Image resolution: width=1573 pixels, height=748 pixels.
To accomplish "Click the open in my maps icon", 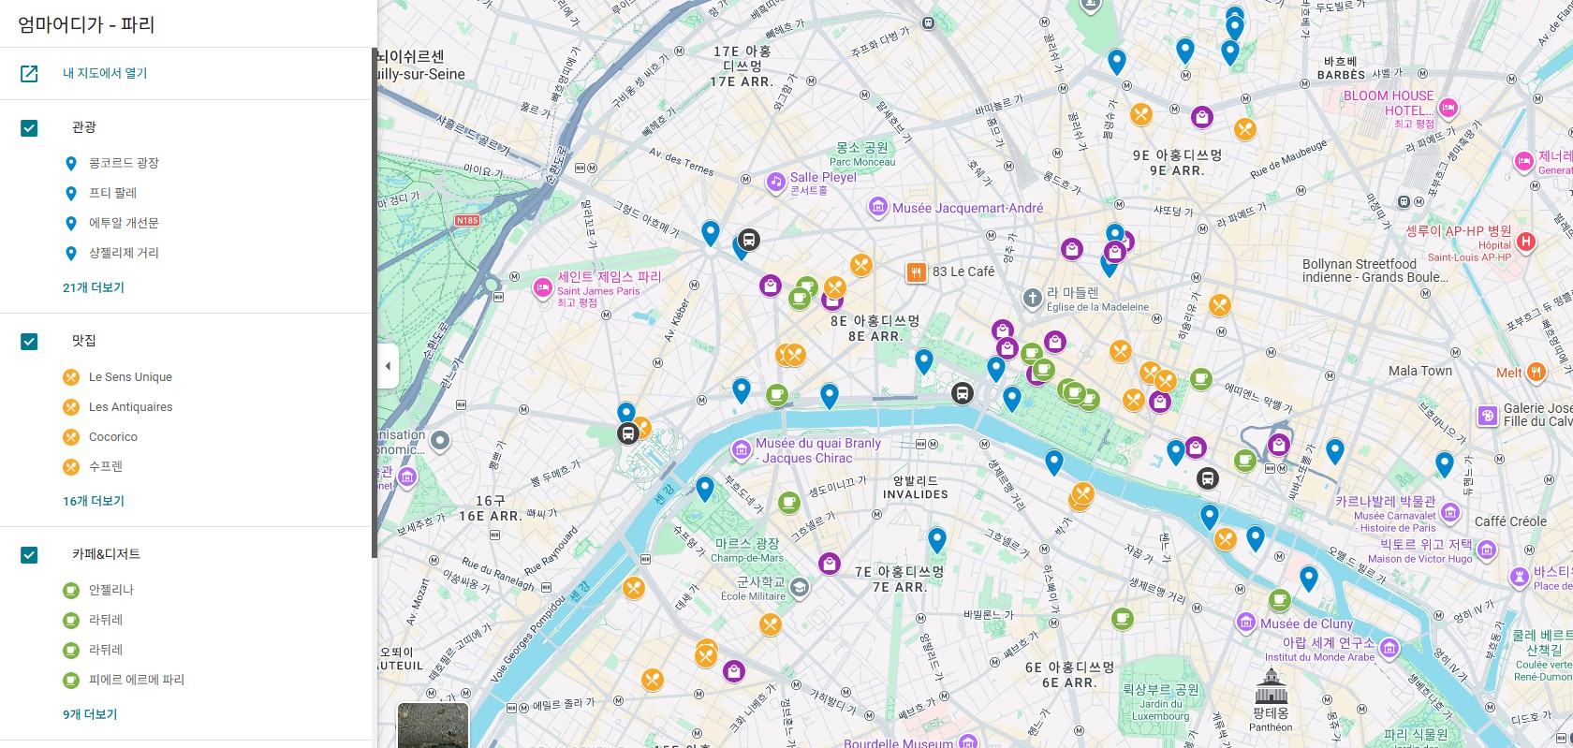I will 29,73.
